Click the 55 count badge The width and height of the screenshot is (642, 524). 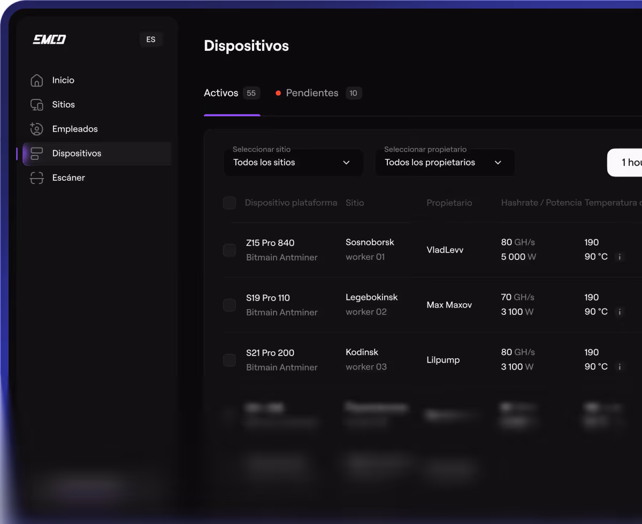click(251, 93)
